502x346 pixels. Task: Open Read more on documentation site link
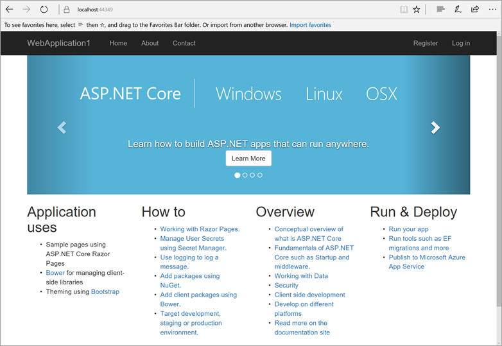302,328
